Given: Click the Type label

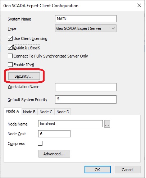Looking at the screenshot, I should pyautogui.click(x=12, y=29).
